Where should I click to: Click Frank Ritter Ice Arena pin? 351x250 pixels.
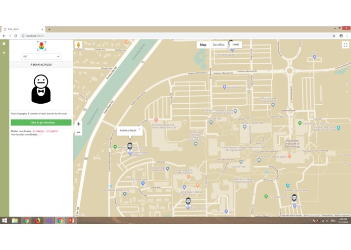click(x=299, y=123)
